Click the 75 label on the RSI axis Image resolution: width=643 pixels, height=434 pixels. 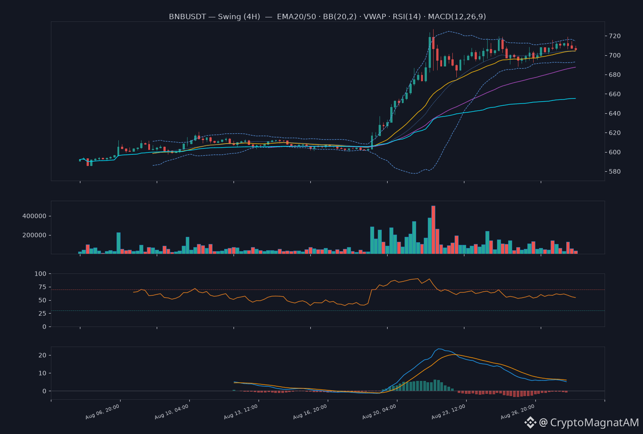tap(42, 287)
